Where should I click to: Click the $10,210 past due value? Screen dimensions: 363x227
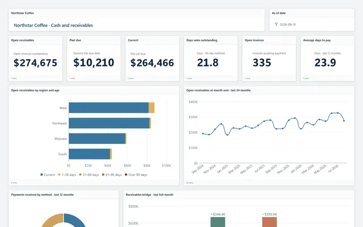tap(94, 62)
